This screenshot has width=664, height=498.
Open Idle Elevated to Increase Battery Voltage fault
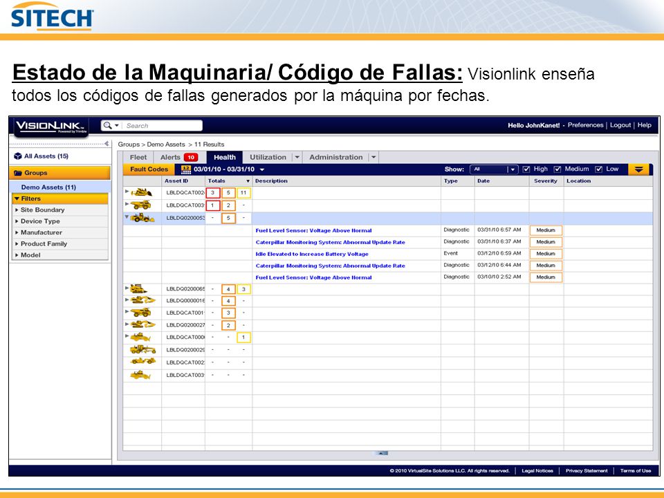pos(312,254)
